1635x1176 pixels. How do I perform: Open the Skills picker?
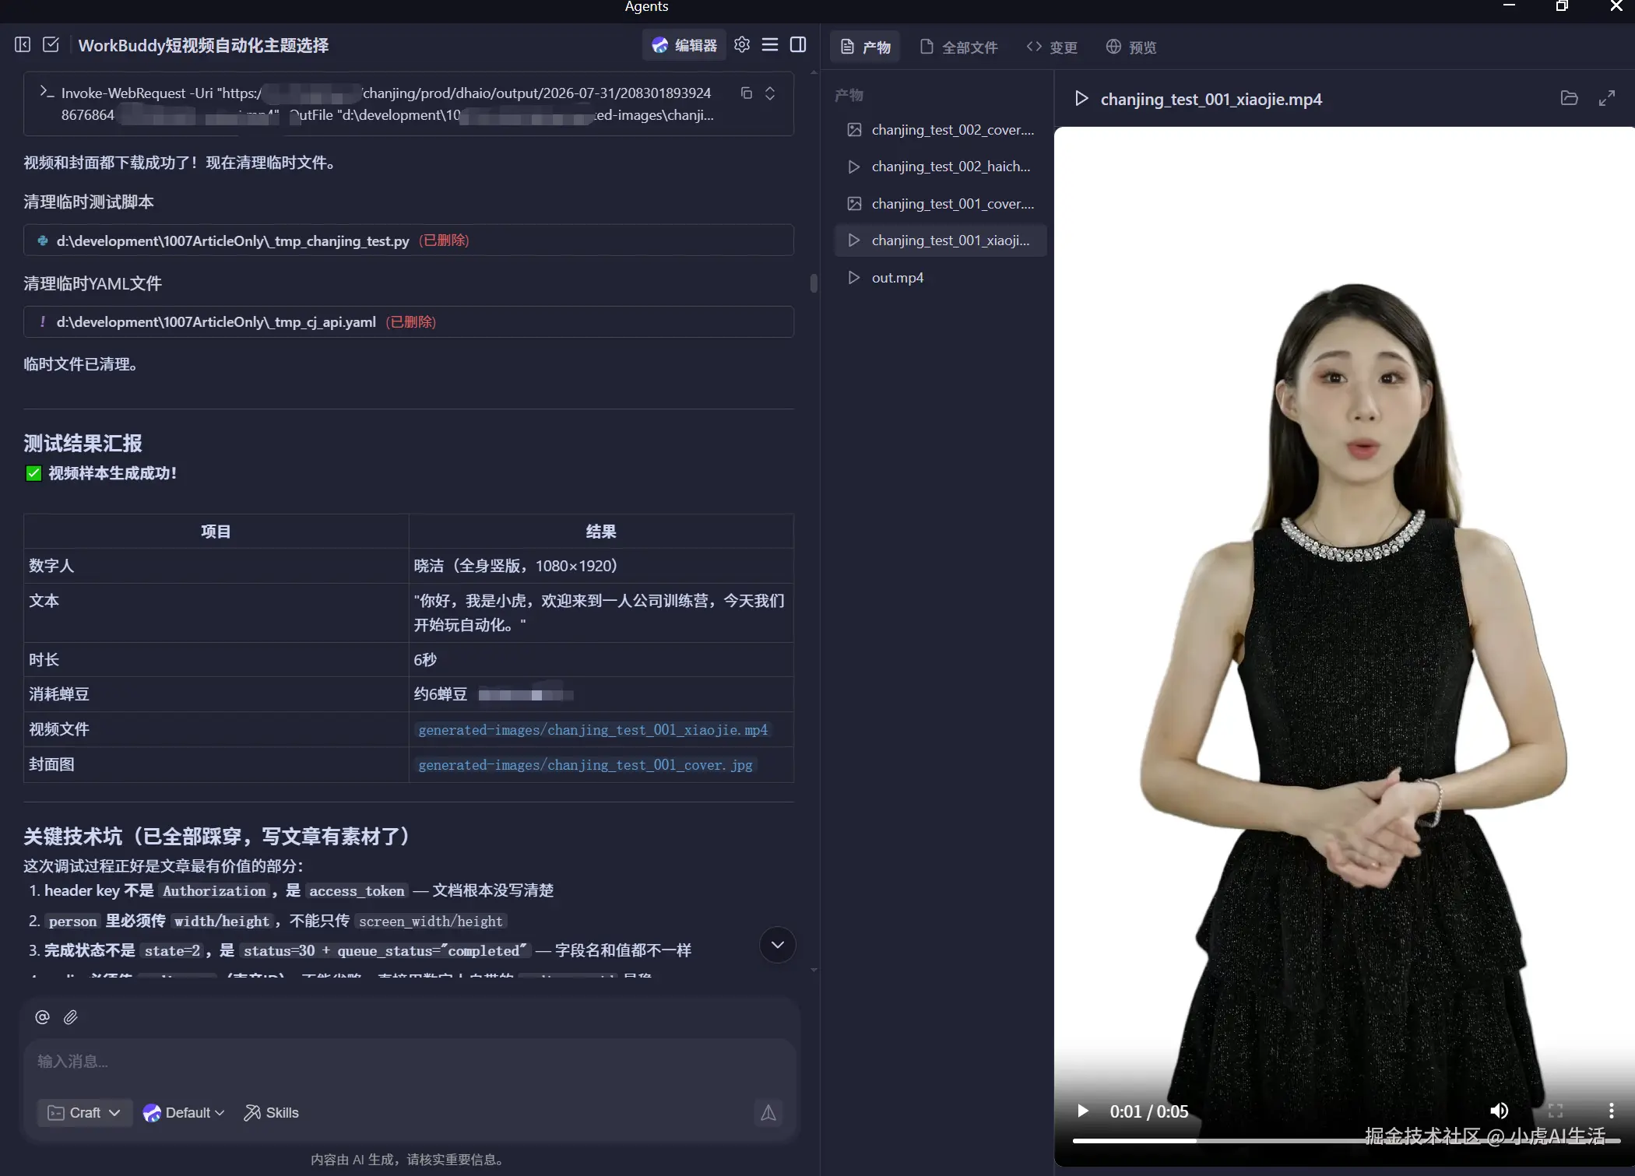click(x=271, y=1113)
